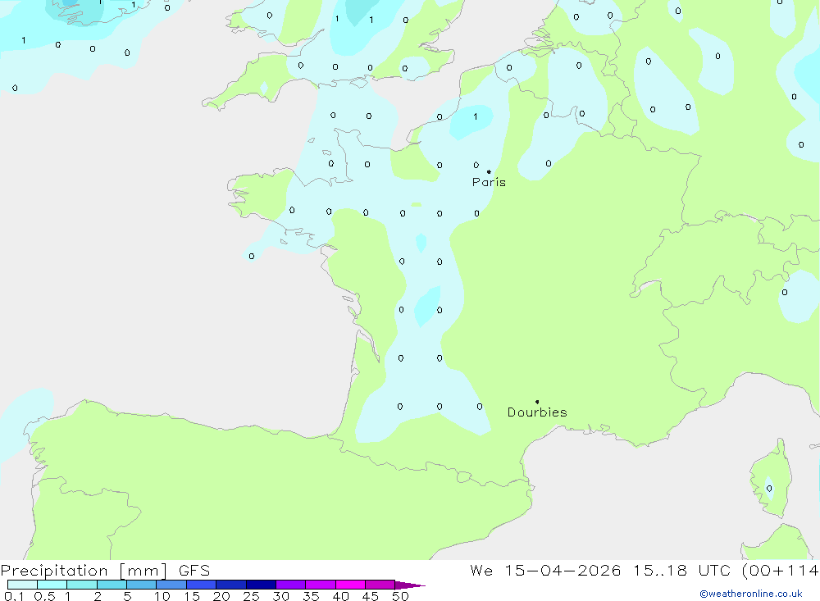Click the '15..18 UTC' time range
This screenshot has height=601, width=820.
click(681, 570)
